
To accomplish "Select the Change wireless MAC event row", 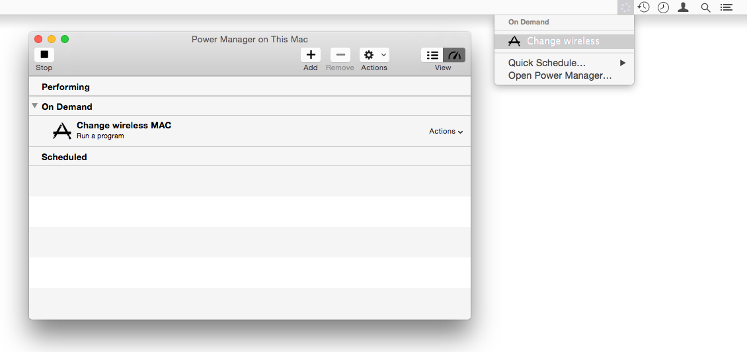I will click(x=251, y=131).
